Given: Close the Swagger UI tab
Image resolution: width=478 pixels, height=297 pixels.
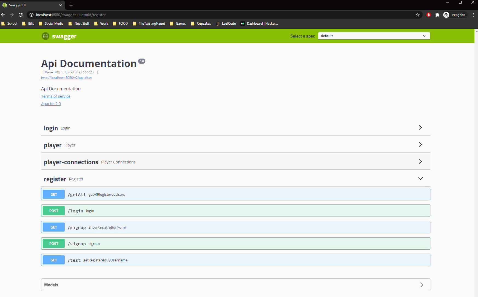Looking at the screenshot, I should 61,5.
